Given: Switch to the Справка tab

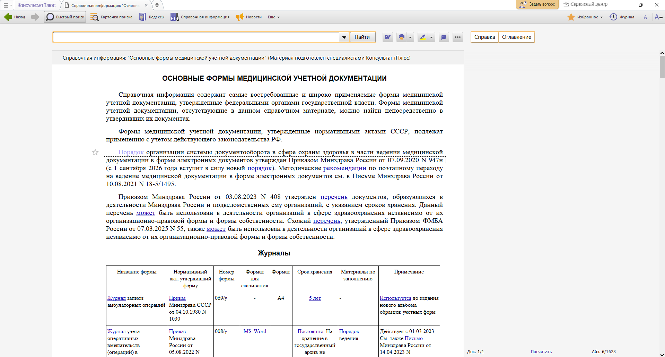Looking at the screenshot, I should (485, 37).
